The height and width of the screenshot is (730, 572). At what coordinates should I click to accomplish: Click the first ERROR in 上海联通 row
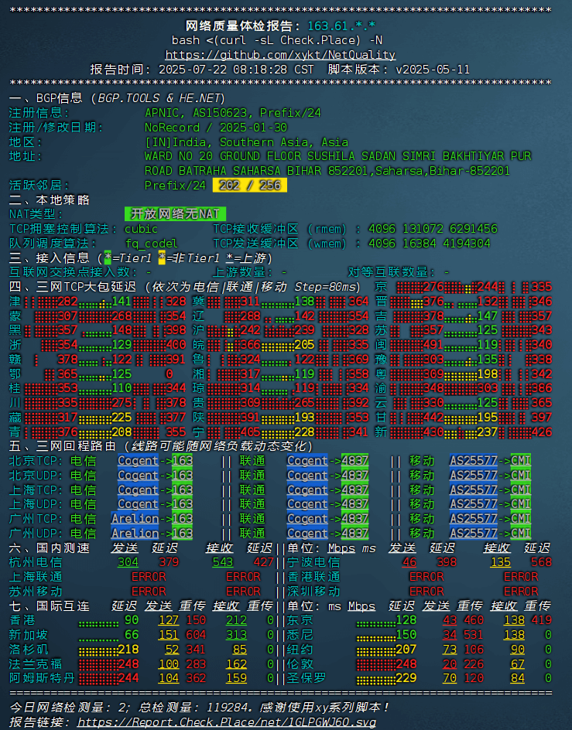(148, 577)
